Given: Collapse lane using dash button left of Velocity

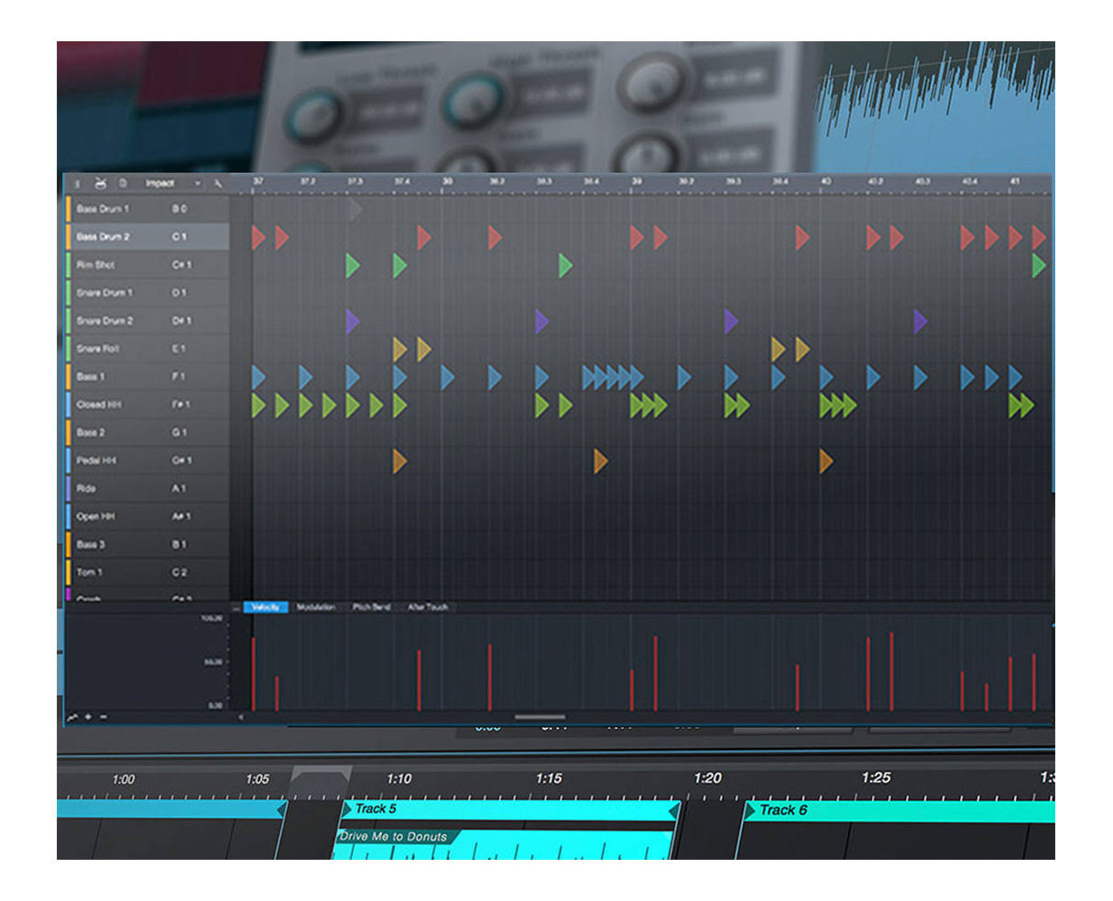Looking at the screenshot, I should (235, 607).
